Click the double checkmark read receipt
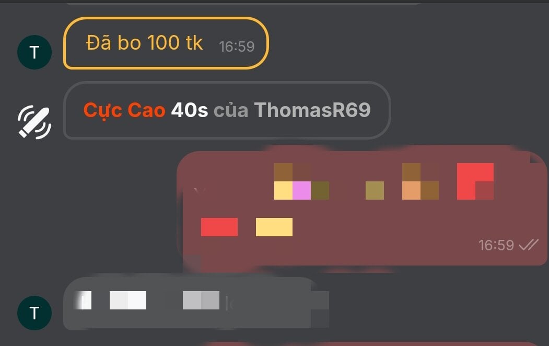 (x=528, y=245)
